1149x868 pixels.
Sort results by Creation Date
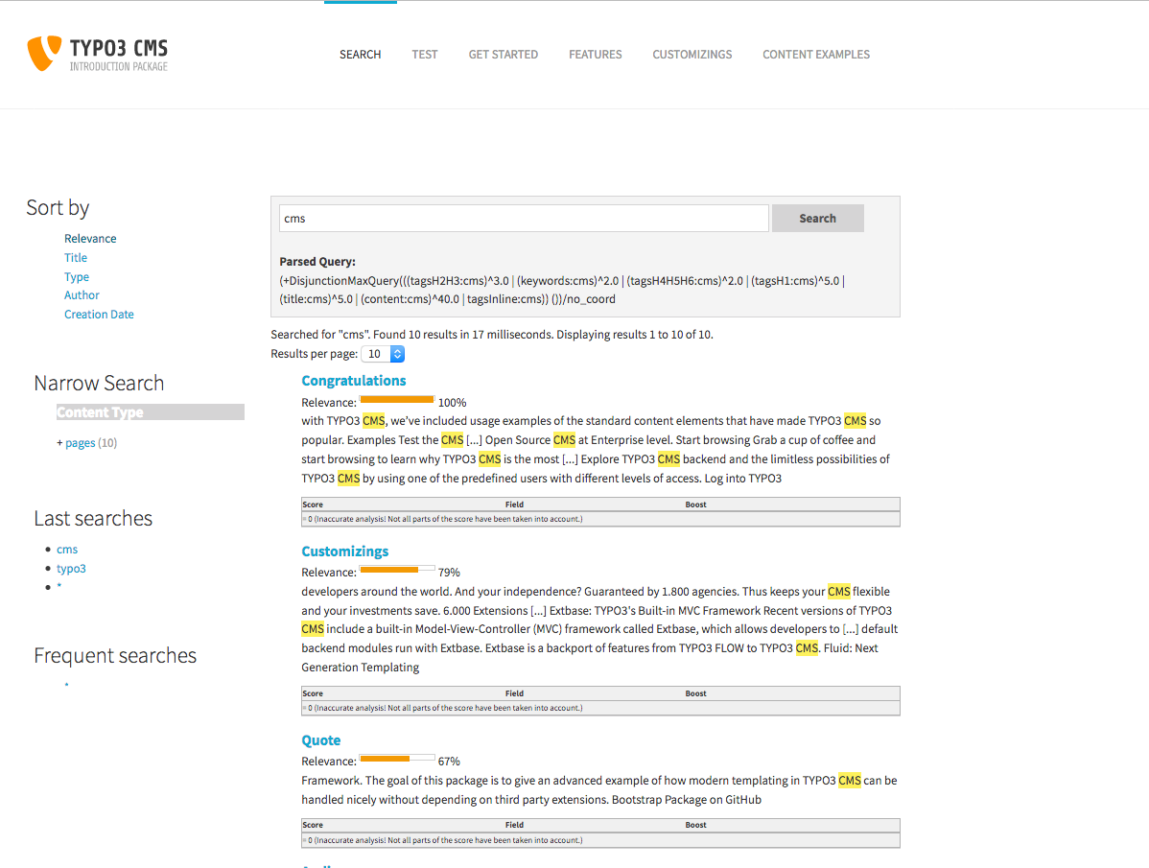[99, 314]
